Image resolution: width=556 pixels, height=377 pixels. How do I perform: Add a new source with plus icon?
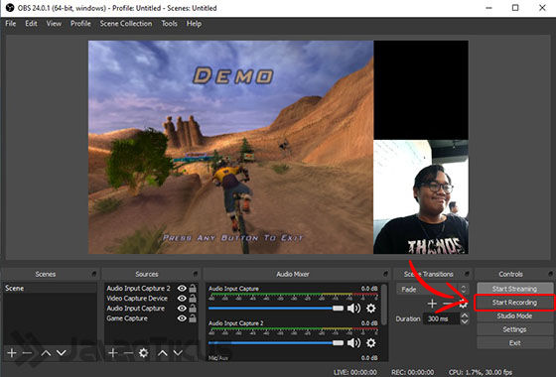click(113, 353)
